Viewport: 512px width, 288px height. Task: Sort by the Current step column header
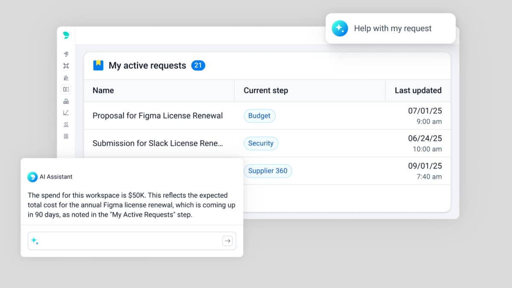pos(265,90)
